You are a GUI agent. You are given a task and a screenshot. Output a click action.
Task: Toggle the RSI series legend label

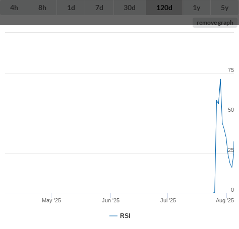(x=125, y=216)
